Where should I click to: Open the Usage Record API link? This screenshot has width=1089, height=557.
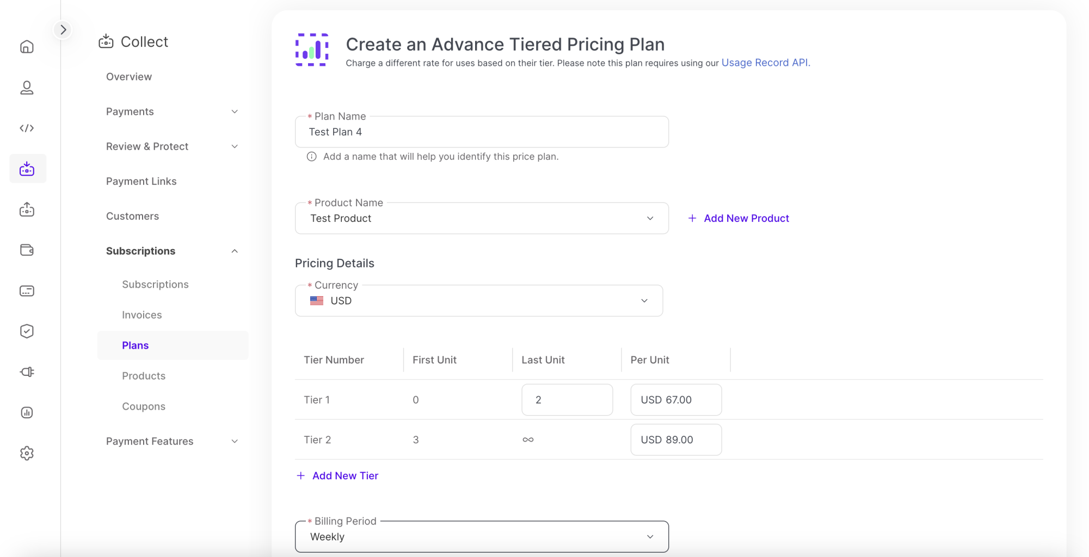click(765, 63)
